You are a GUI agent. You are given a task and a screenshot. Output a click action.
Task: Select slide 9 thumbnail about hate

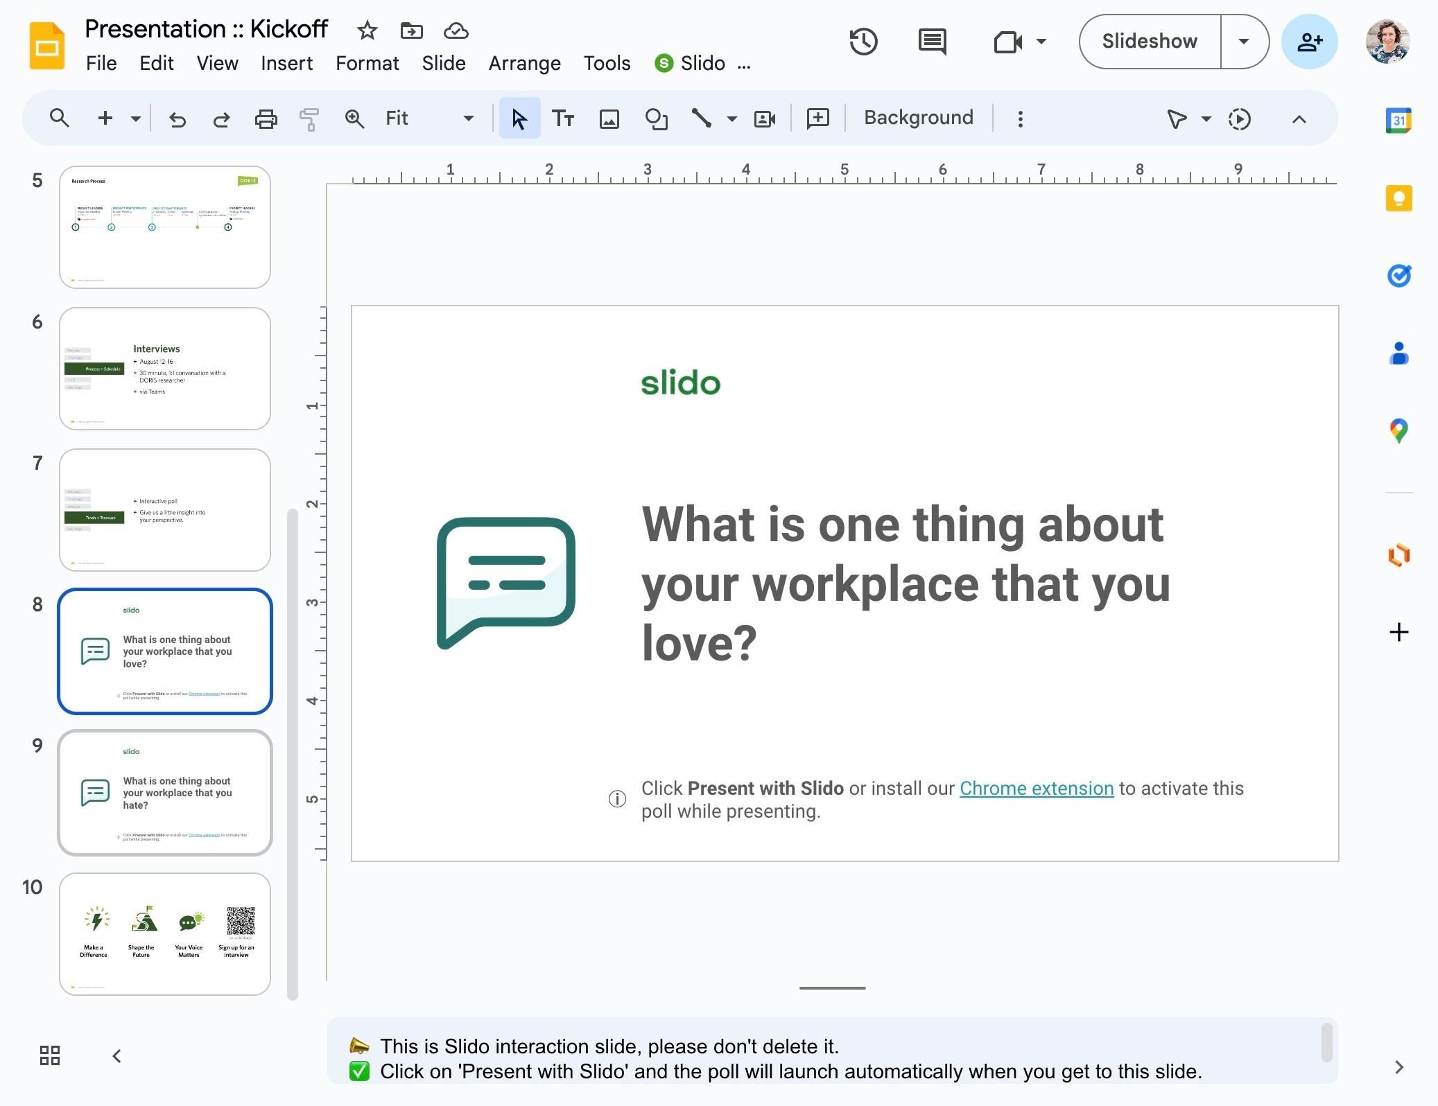[165, 792]
